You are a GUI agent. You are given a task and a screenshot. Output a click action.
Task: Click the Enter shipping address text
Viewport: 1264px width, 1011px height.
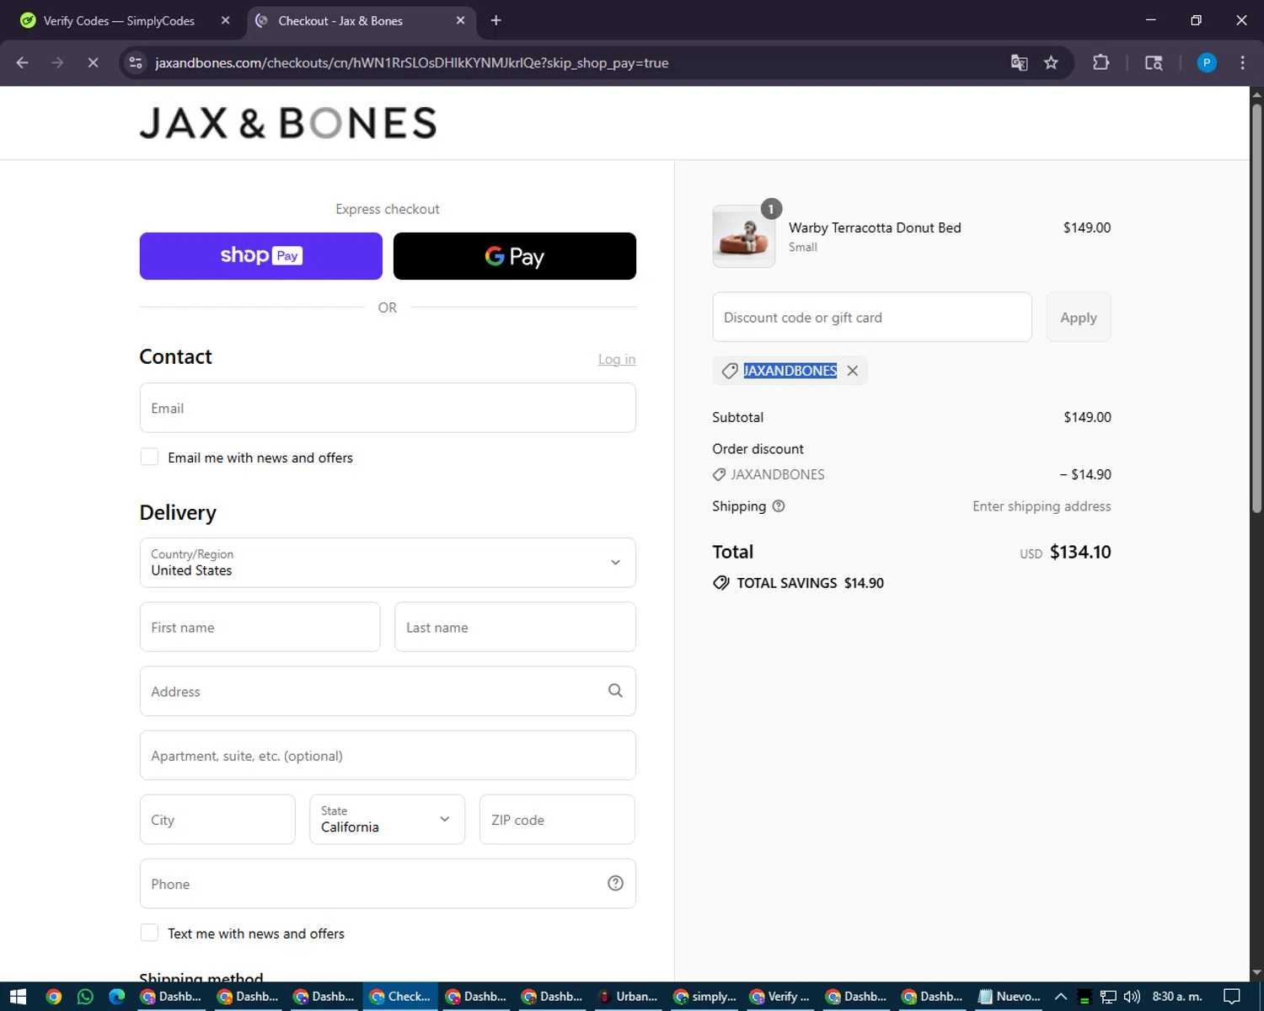pos(1042,506)
